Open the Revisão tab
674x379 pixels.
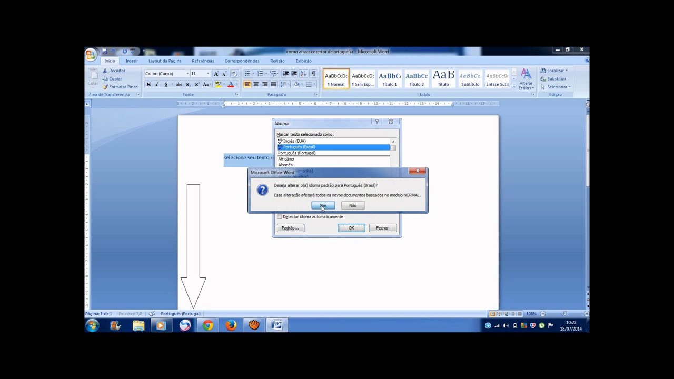coord(277,61)
